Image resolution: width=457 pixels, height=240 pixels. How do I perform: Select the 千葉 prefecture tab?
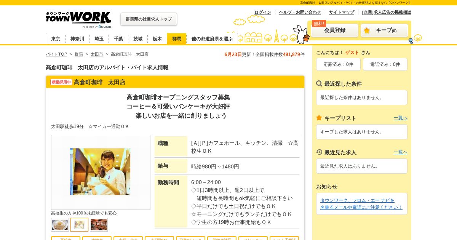(118, 39)
